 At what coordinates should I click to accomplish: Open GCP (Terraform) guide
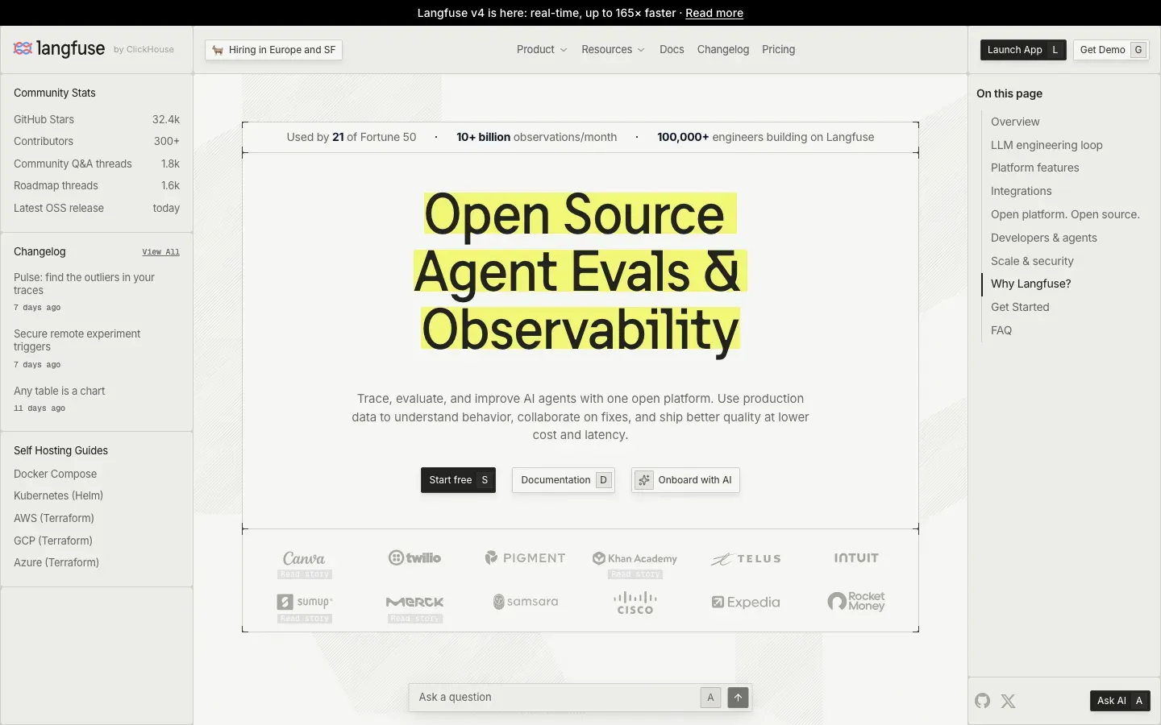(53, 541)
